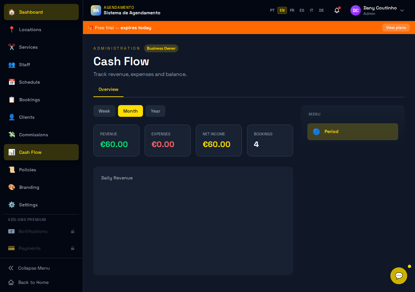Click the Bookings clipboard icon
Viewport: 415px width, 292px height.
coord(12,100)
